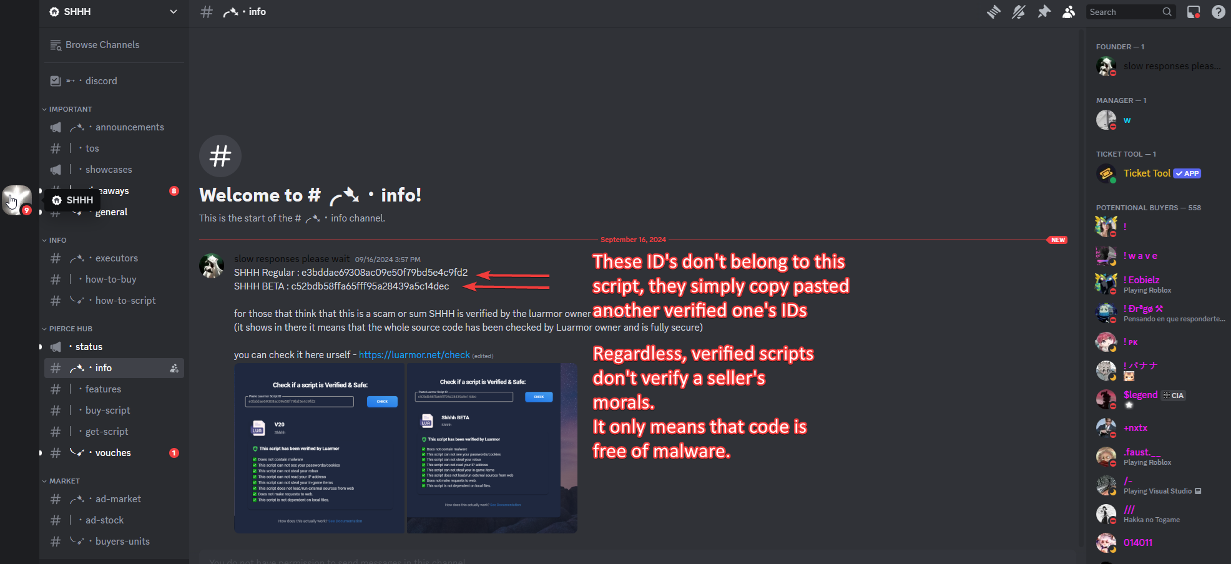Open the Threads icon in header
The image size is (1231, 564).
pyautogui.click(x=994, y=12)
